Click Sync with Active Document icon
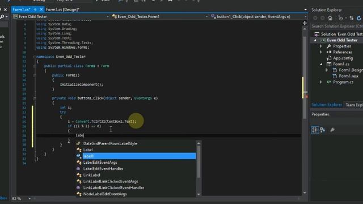The image size is (363, 204). coord(352,18)
